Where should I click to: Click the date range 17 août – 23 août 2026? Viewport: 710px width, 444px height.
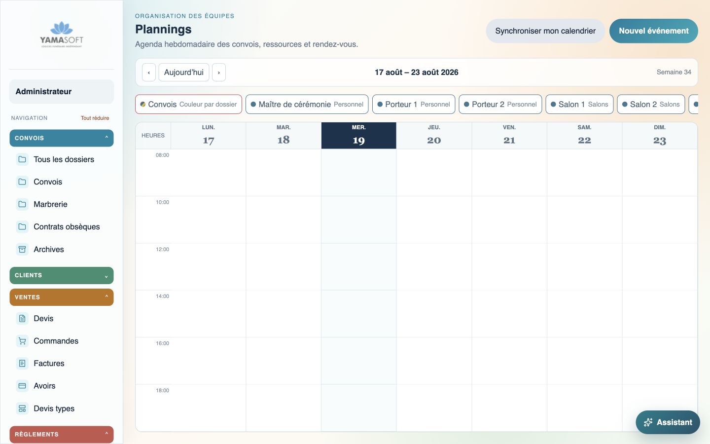tap(417, 73)
